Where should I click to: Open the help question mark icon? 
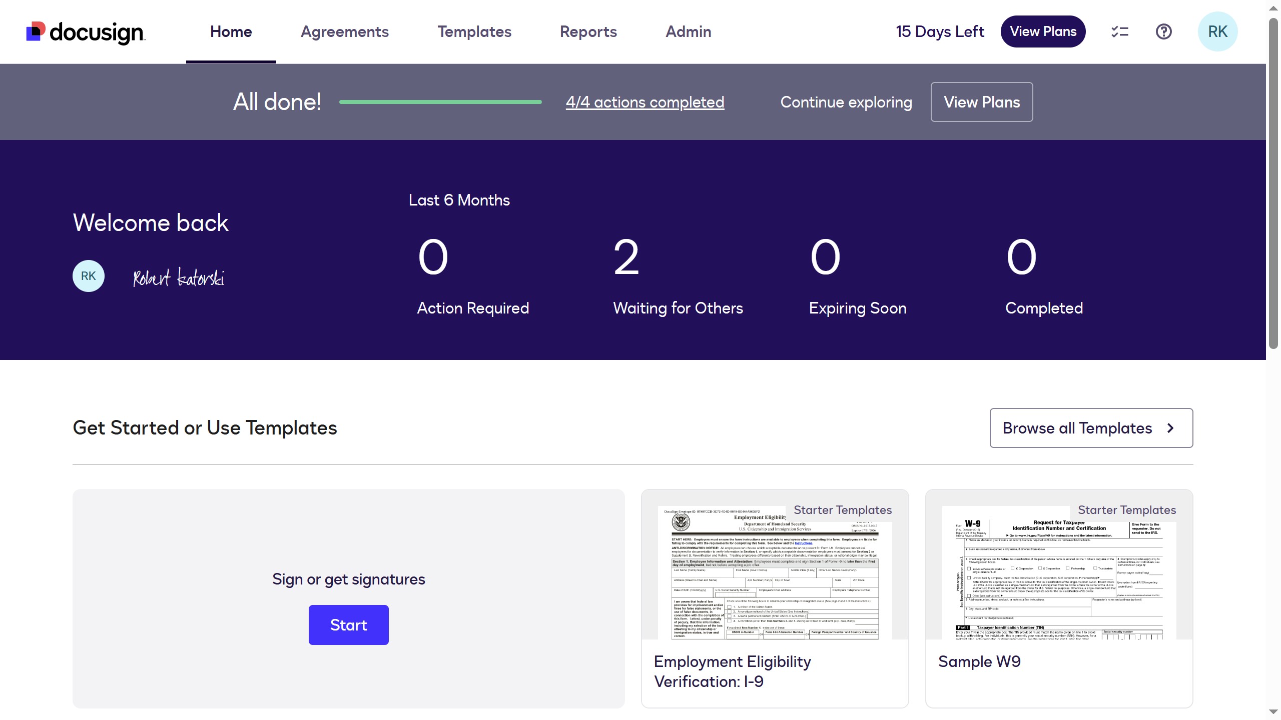[x=1163, y=31]
